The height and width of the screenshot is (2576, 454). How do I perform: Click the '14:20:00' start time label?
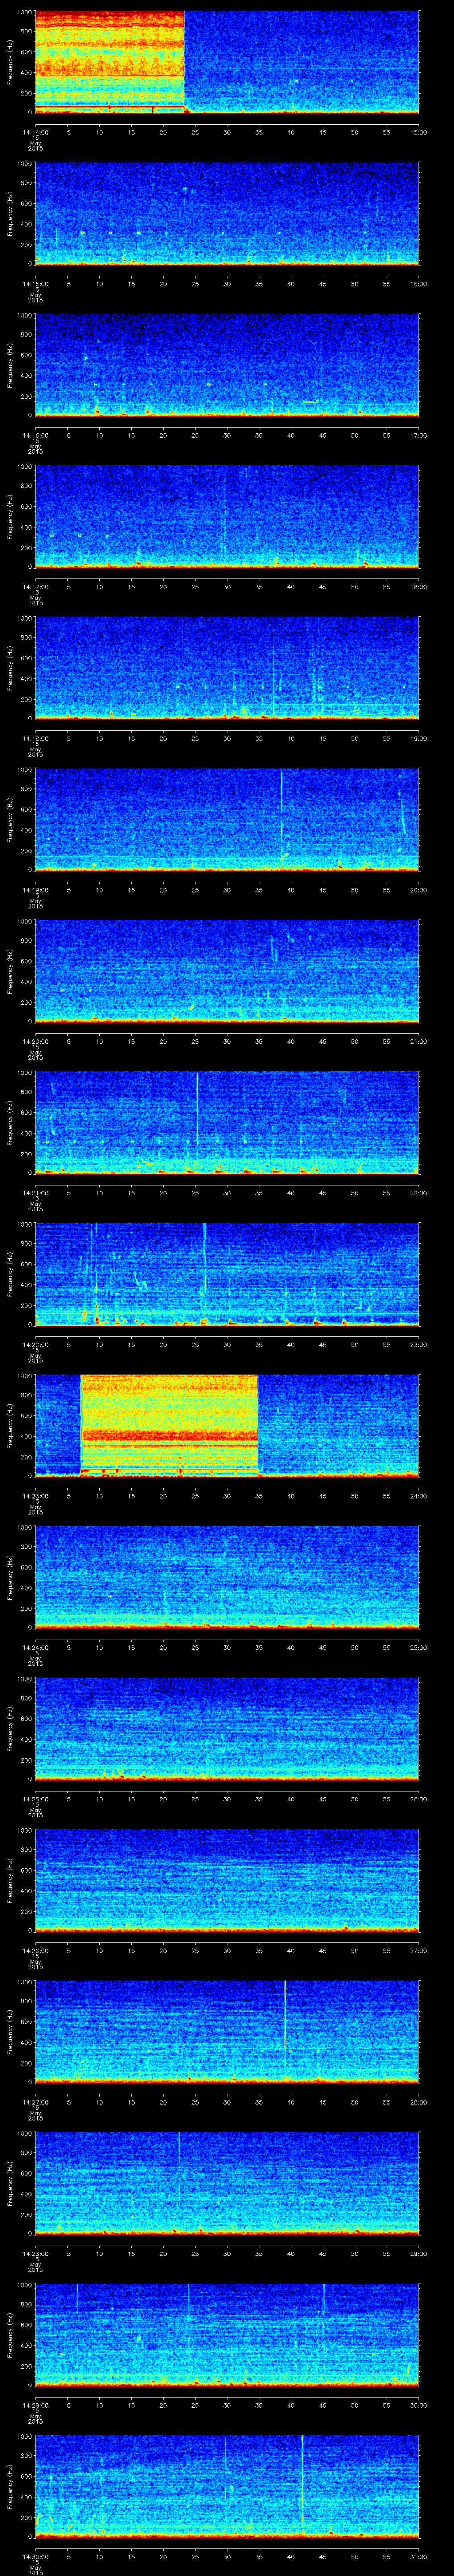pyautogui.click(x=35, y=1041)
